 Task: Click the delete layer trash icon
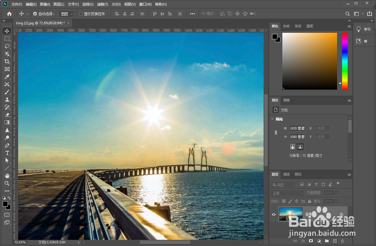343,241
